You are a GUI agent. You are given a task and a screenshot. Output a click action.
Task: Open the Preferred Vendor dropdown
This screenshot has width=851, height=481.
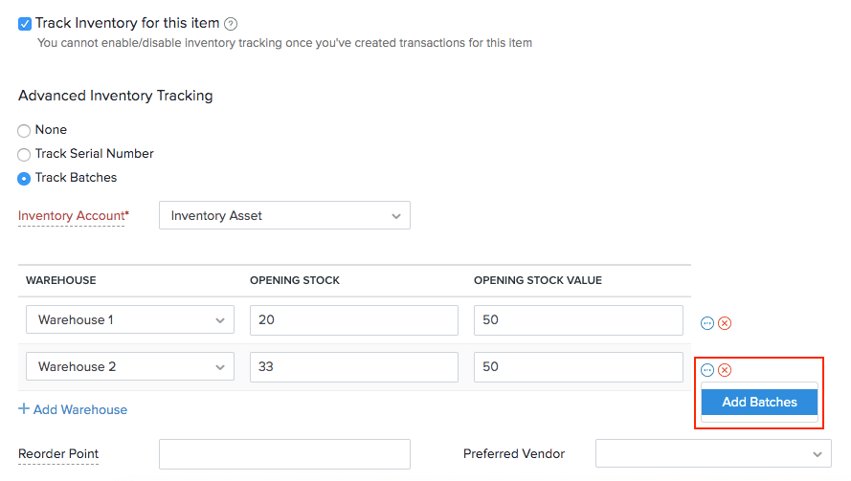pos(713,454)
